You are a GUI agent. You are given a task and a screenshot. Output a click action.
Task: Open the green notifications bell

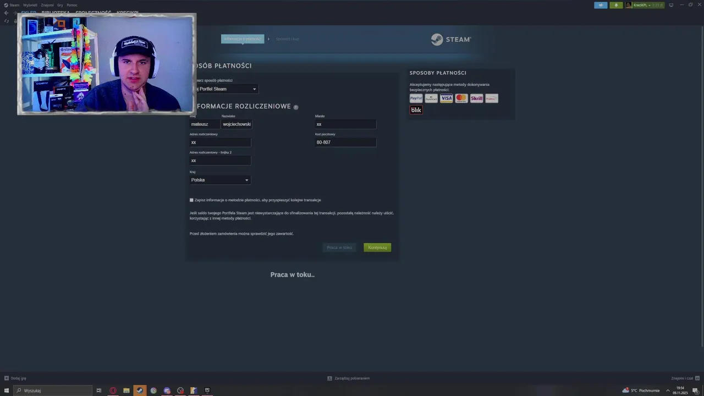point(616,5)
